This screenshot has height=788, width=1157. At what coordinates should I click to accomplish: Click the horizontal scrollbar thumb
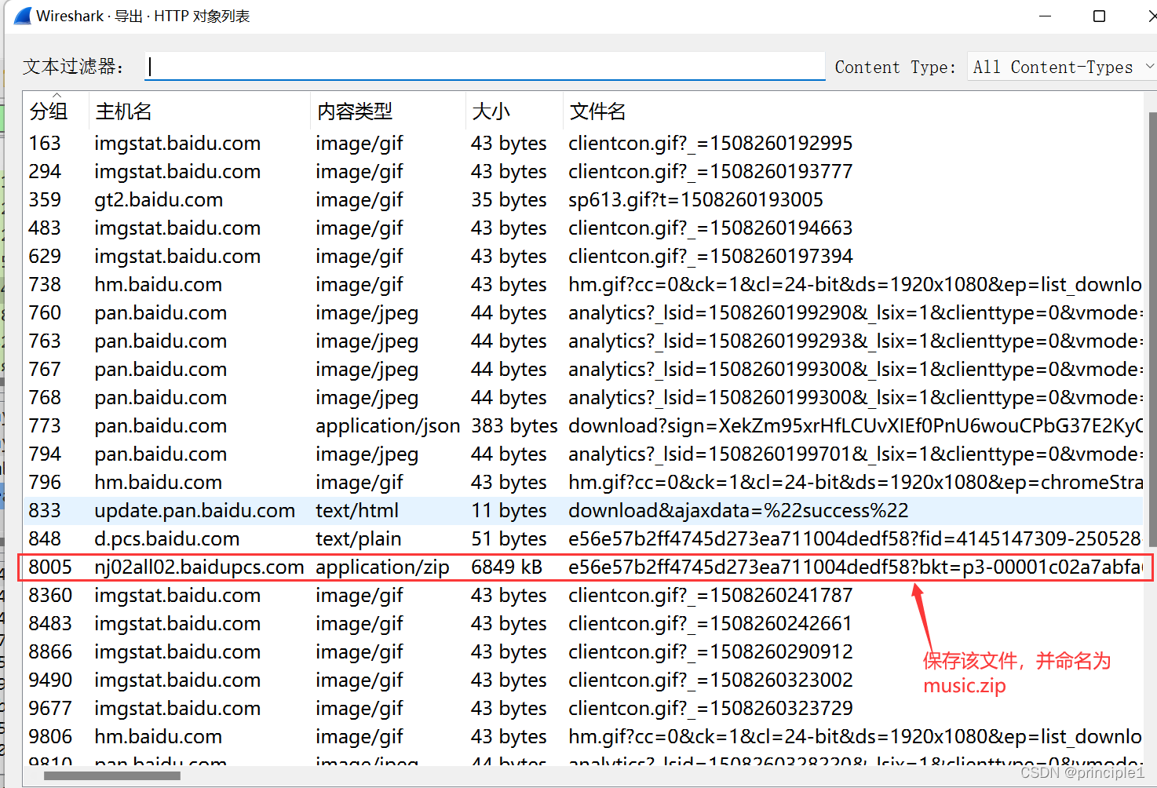[x=112, y=775]
